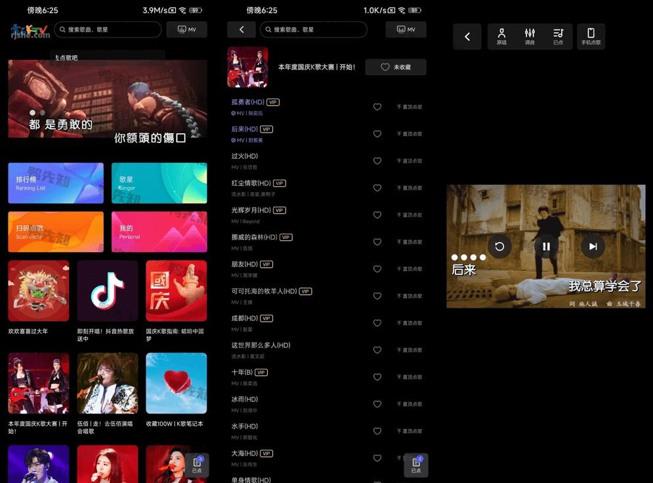
Task: Click 不置顶点歌 beside 孤勇者
Action: point(409,106)
